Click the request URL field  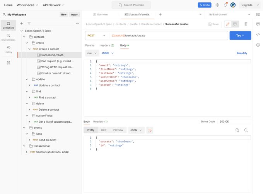coord(168,36)
